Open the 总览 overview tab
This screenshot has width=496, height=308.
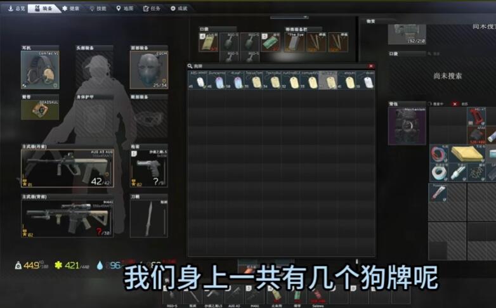click(16, 8)
